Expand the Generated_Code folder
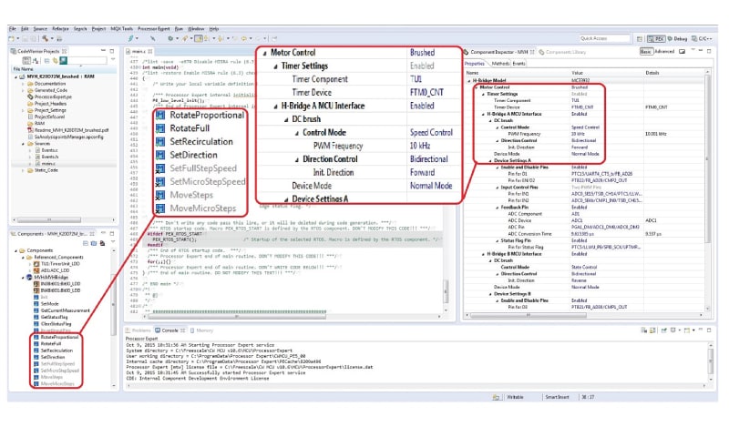This screenshot has height=437, width=729. (x=23, y=89)
